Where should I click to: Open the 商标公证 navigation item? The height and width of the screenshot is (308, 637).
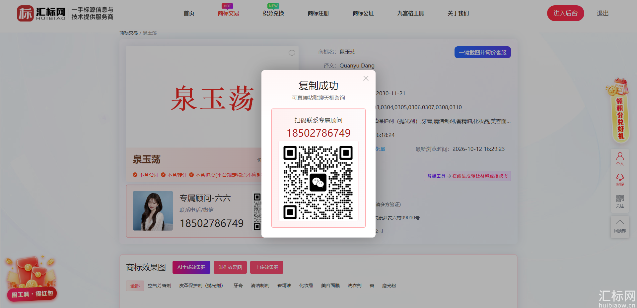pos(363,13)
